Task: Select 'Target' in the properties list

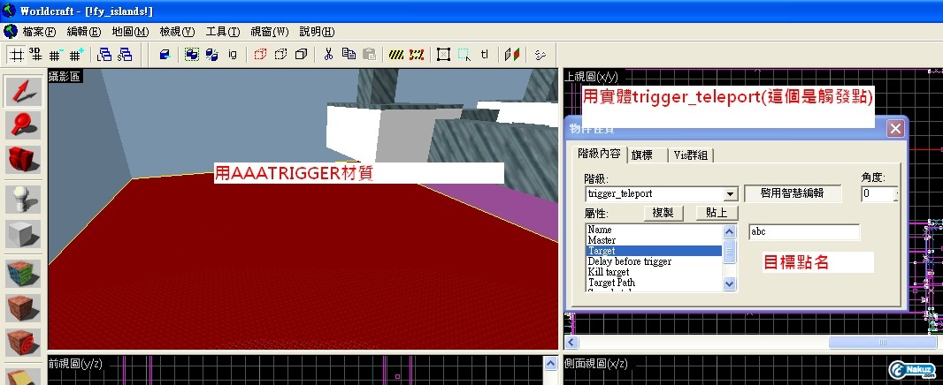Action: (654, 251)
